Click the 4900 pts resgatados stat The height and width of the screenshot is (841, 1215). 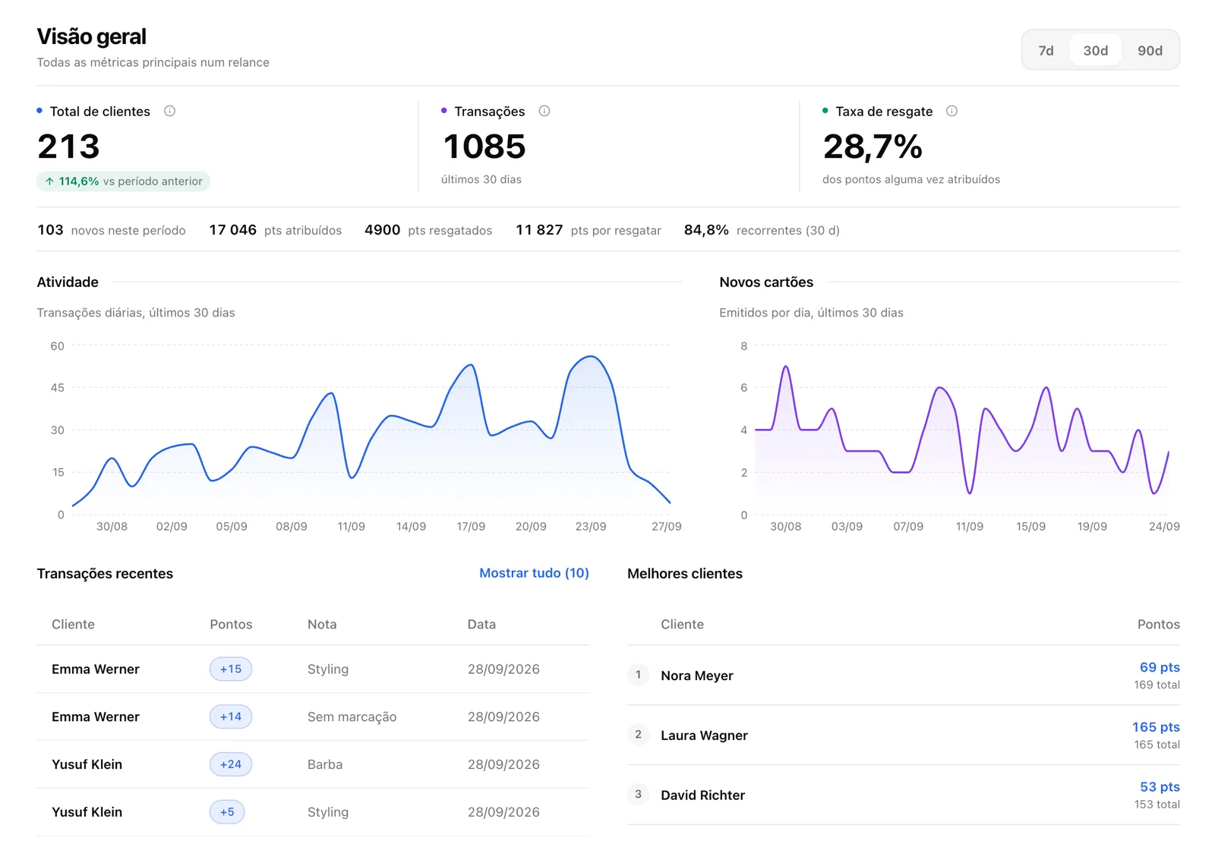point(428,230)
